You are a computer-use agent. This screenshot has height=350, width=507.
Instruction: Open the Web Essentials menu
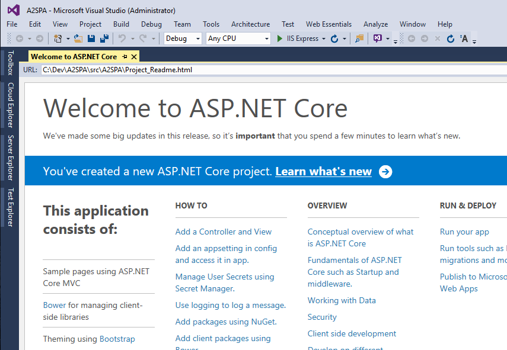pos(329,24)
